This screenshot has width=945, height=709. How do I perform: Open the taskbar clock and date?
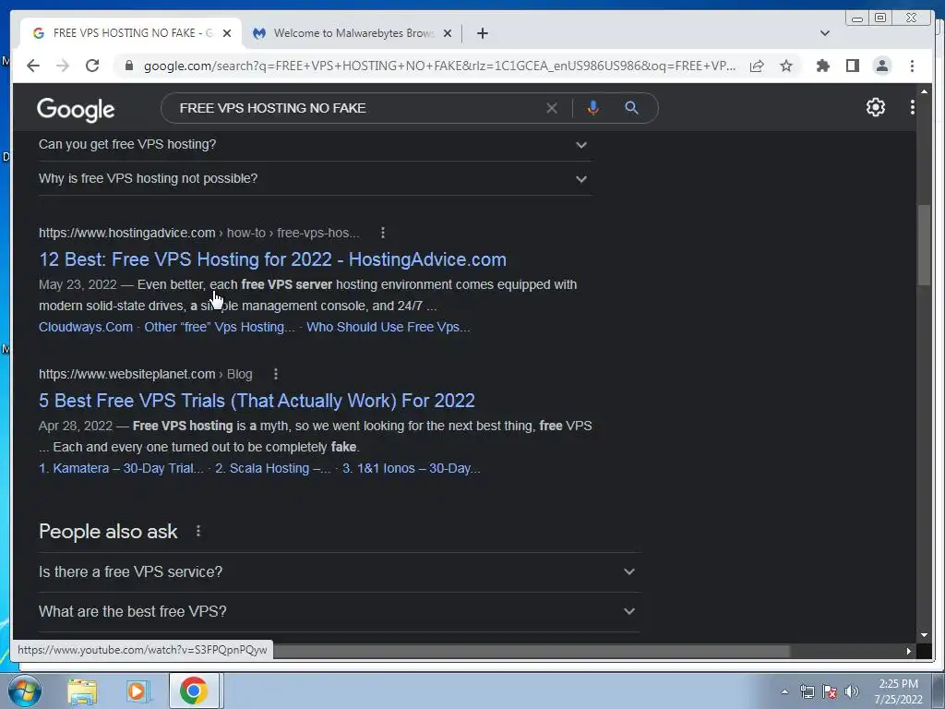click(898, 691)
